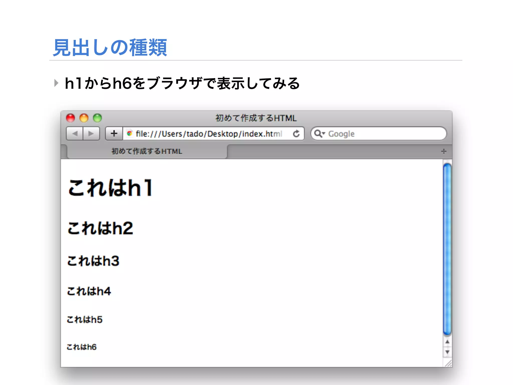Click the forward navigation arrow
513x385 pixels.
[x=91, y=134]
